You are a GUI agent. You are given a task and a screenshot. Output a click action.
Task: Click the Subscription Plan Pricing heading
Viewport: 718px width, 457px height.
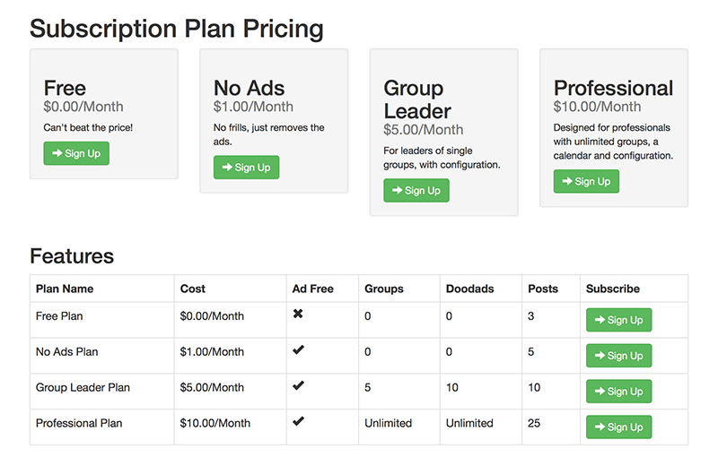coord(177,28)
